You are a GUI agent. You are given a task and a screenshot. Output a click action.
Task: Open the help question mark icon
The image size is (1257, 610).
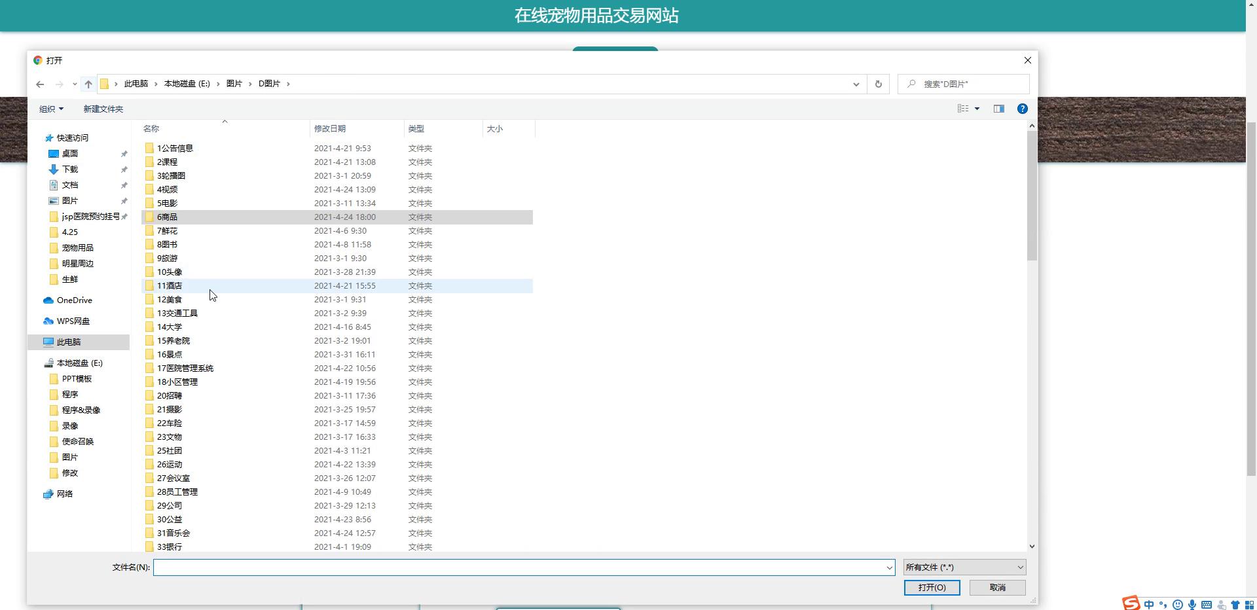pyautogui.click(x=1022, y=109)
